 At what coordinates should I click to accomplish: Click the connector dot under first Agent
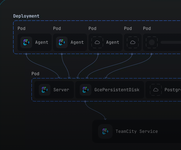[x=26, y=54]
